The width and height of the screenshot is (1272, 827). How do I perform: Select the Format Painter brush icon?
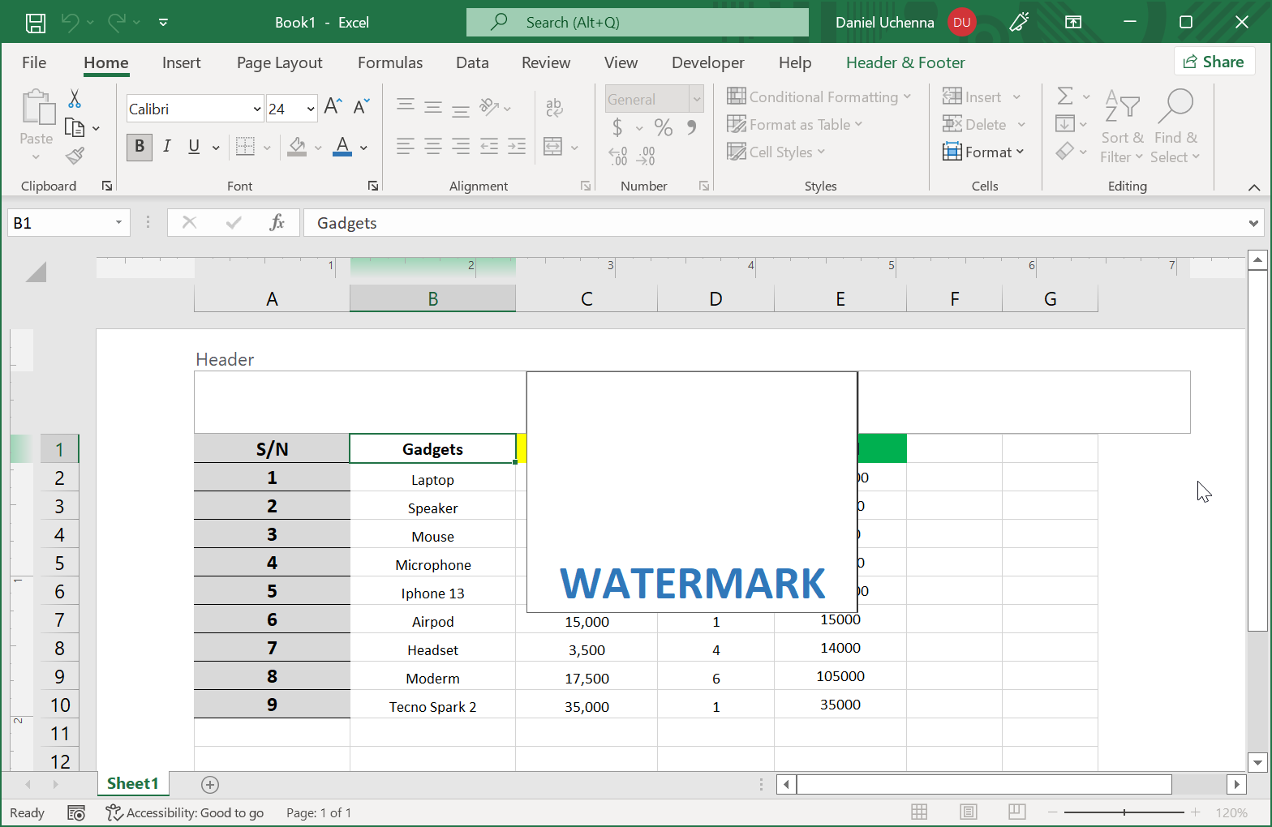pos(75,155)
